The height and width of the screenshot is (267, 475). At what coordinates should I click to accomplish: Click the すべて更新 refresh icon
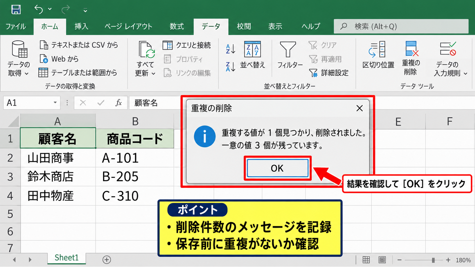coord(146,49)
